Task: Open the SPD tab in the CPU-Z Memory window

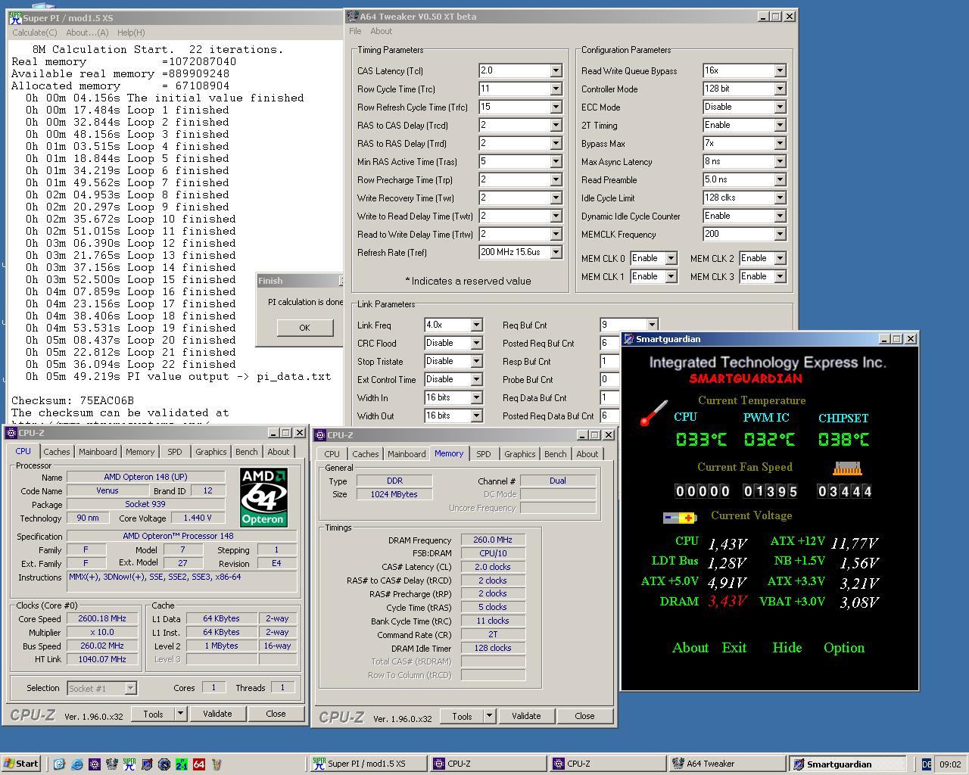Action: pyautogui.click(x=483, y=454)
